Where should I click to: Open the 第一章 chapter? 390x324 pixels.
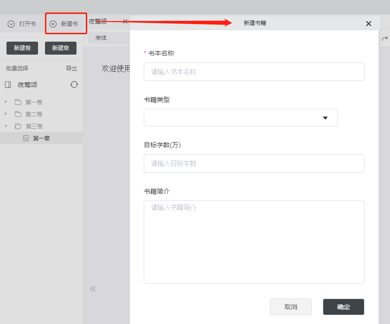(42, 138)
